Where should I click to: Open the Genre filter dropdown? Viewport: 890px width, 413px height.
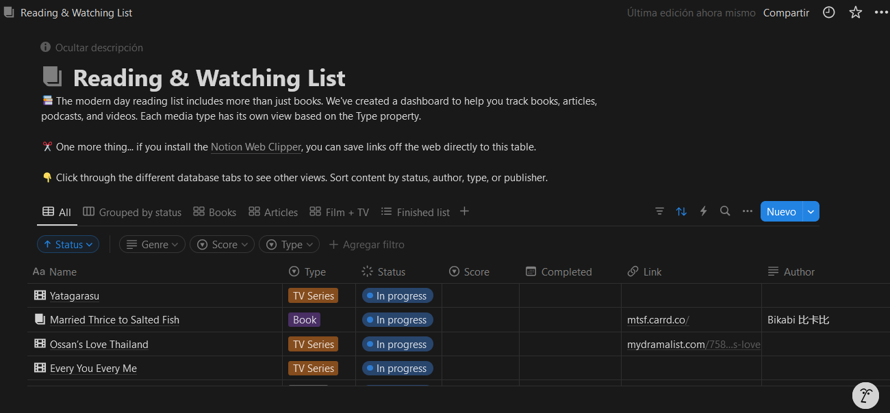point(152,244)
